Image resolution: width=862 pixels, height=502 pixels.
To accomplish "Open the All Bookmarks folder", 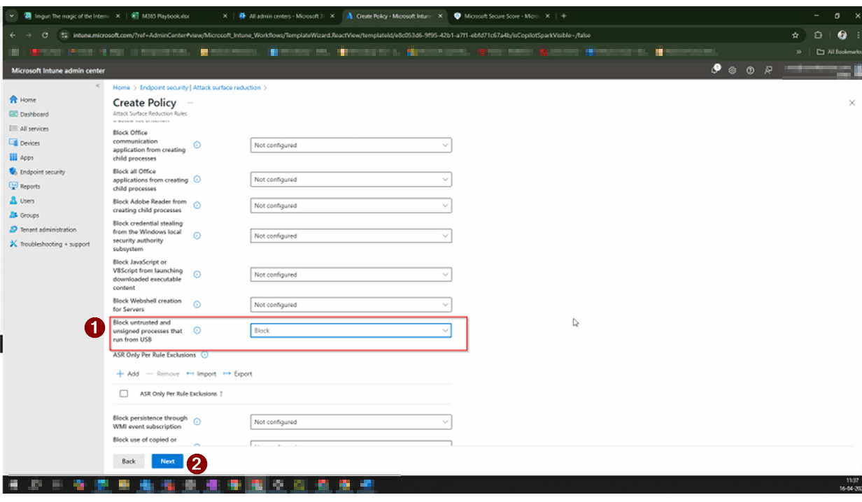I will pyautogui.click(x=838, y=52).
